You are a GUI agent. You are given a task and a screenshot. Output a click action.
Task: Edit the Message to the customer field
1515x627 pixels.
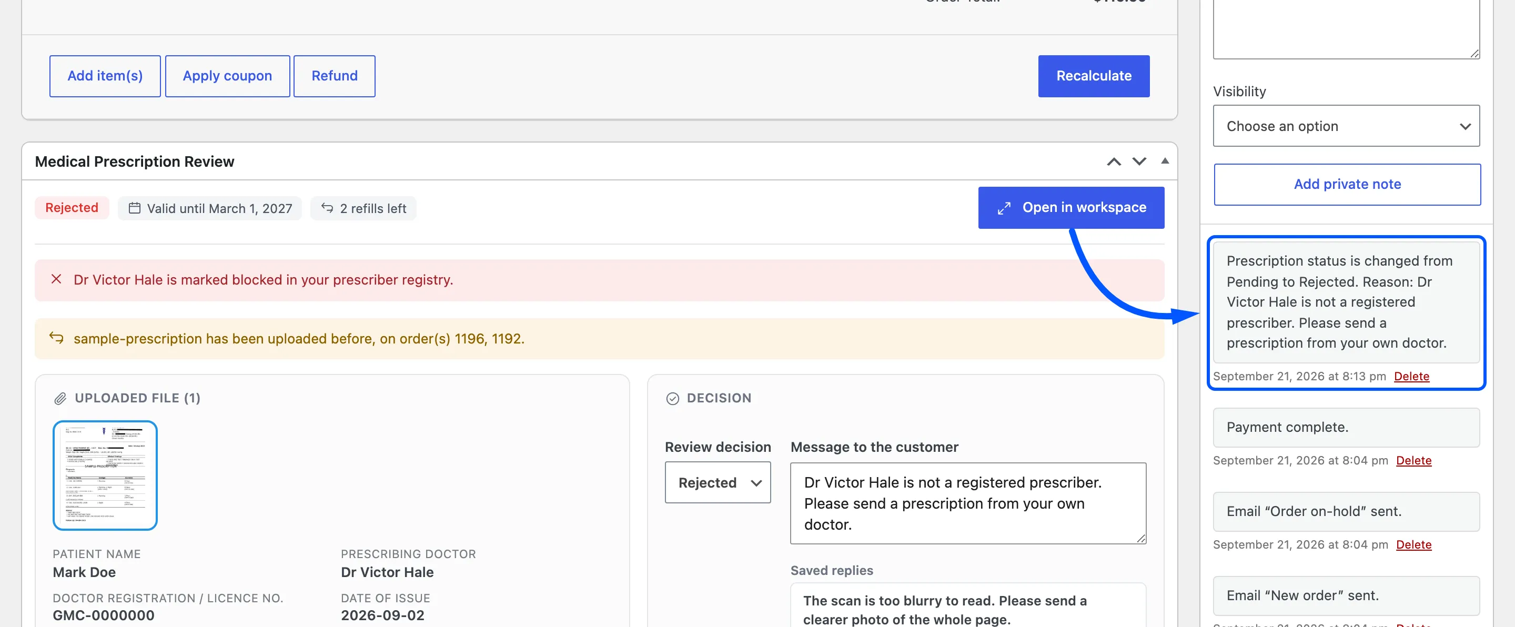(x=968, y=503)
